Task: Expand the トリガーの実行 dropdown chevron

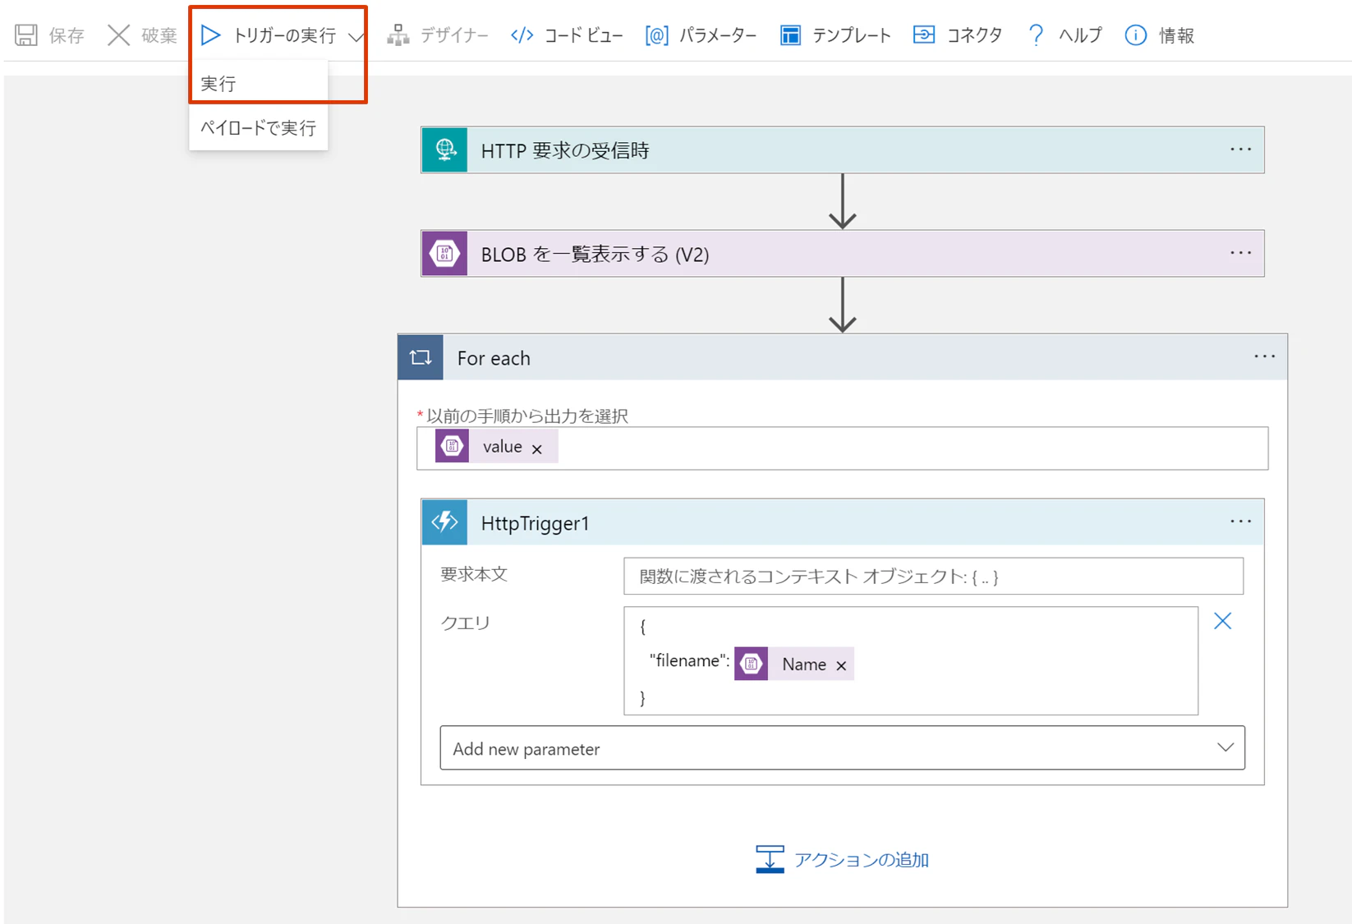Action: click(x=356, y=37)
